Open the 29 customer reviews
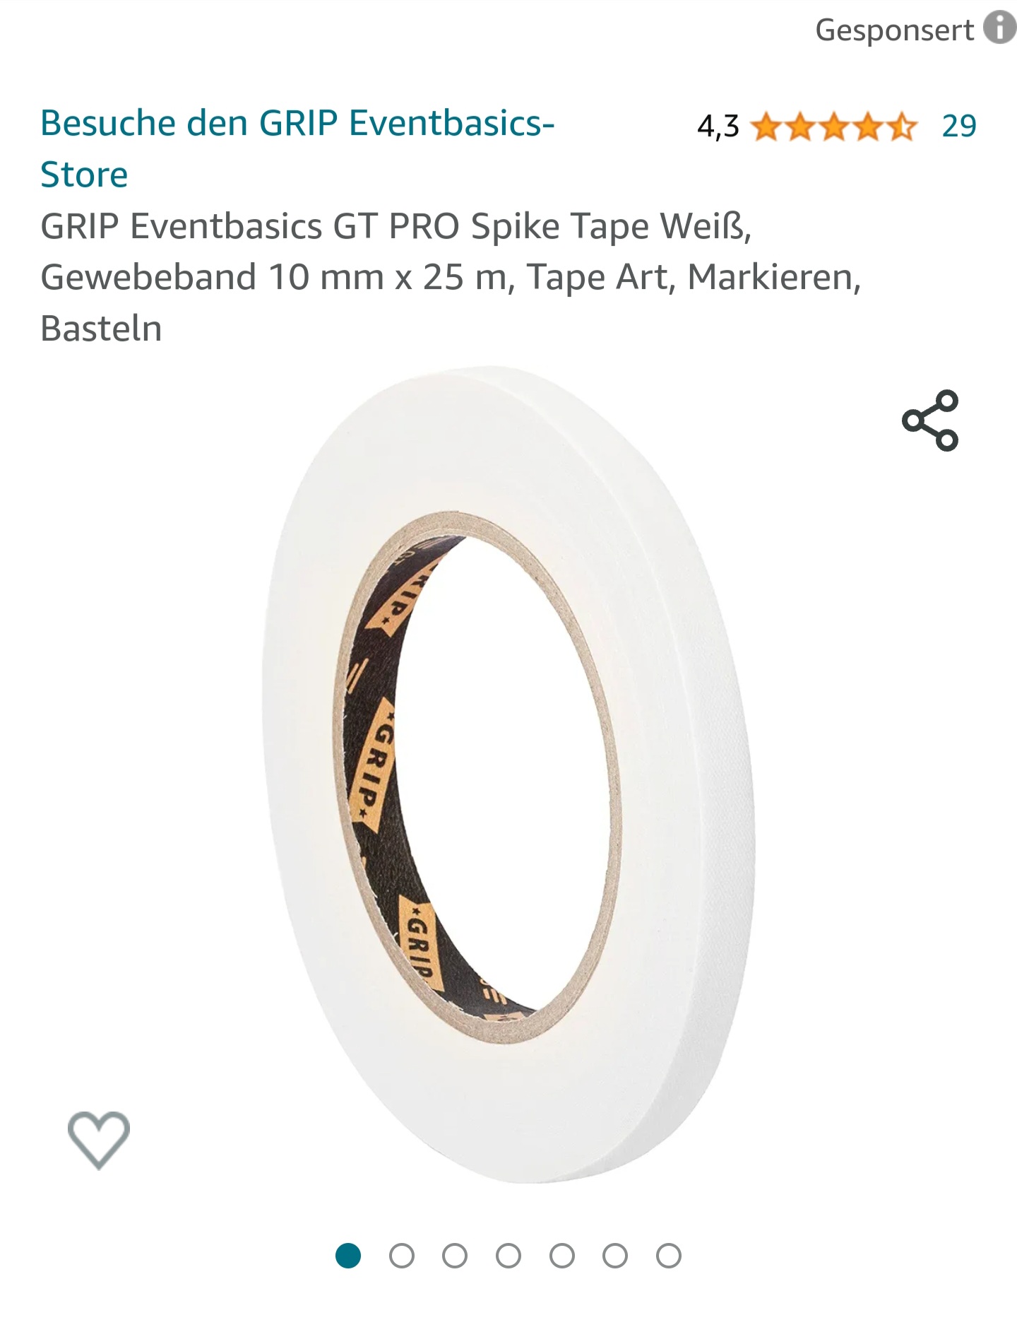The image size is (1017, 1320). tap(959, 126)
